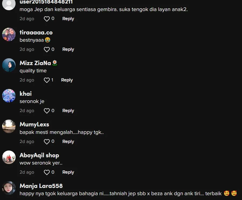
Task: Open Mizz ZiaNa's avatar
Action: pos(9,65)
